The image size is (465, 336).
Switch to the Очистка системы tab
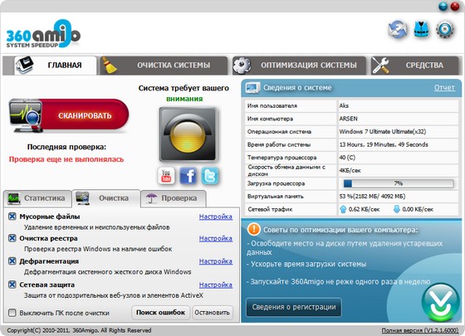pos(164,66)
